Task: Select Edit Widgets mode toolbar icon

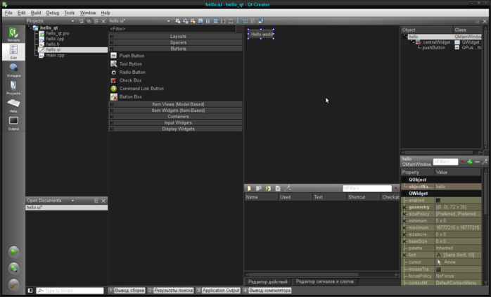Action: click(x=178, y=21)
